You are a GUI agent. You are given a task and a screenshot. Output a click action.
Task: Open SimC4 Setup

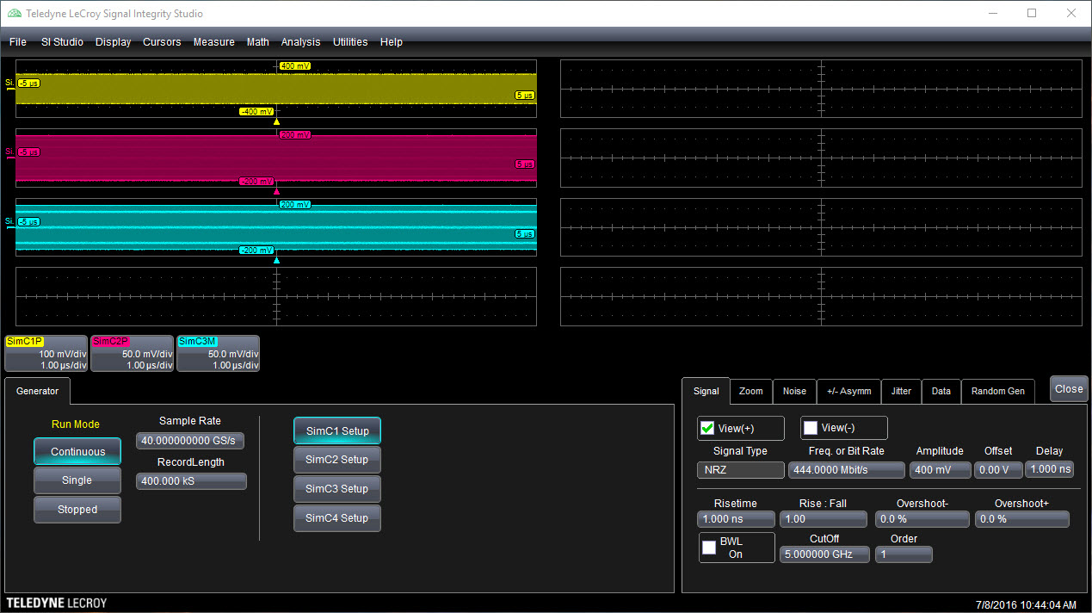[337, 518]
